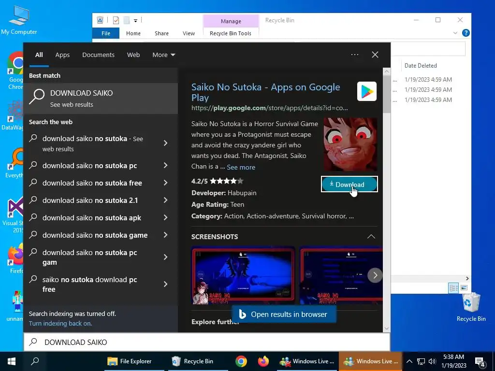Expand the More filter dropdown
495x371 pixels.
[x=163, y=55]
